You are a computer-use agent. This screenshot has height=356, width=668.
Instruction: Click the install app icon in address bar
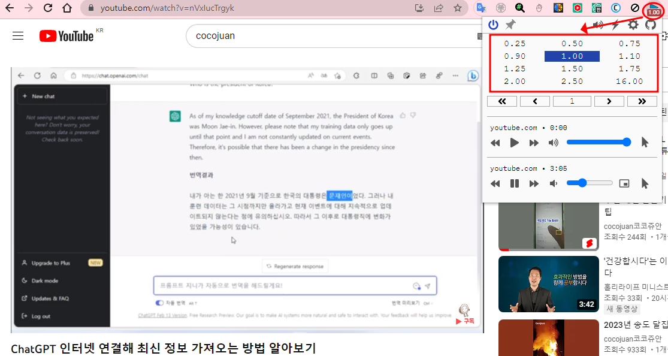[x=419, y=8]
